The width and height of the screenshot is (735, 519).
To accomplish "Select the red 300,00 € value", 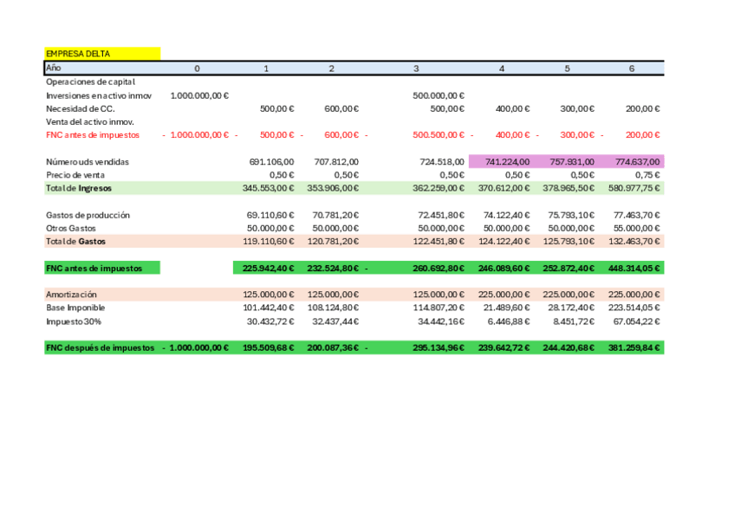I will pyautogui.click(x=577, y=135).
